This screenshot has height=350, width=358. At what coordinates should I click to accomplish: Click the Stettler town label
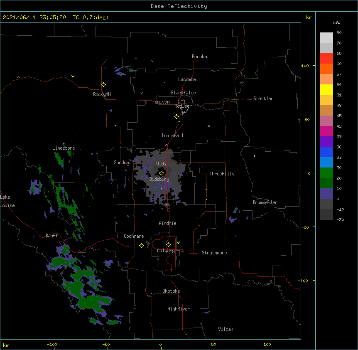[x=263, y=99]
